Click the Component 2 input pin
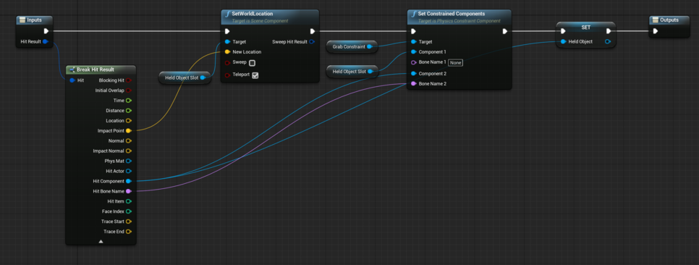This screenshot has height=265, width=699. click(413, 73)
